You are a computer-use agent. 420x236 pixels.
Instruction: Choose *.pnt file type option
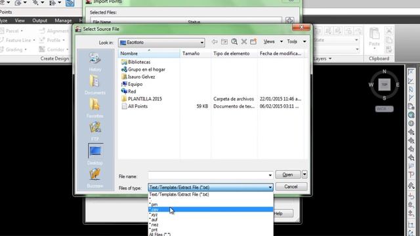[211, 230]
